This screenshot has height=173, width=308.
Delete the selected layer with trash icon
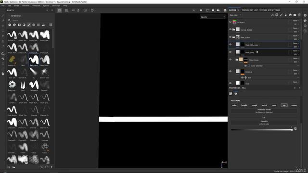click(x=299, y=15)
